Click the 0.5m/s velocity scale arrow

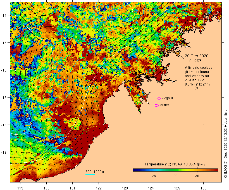193,88
